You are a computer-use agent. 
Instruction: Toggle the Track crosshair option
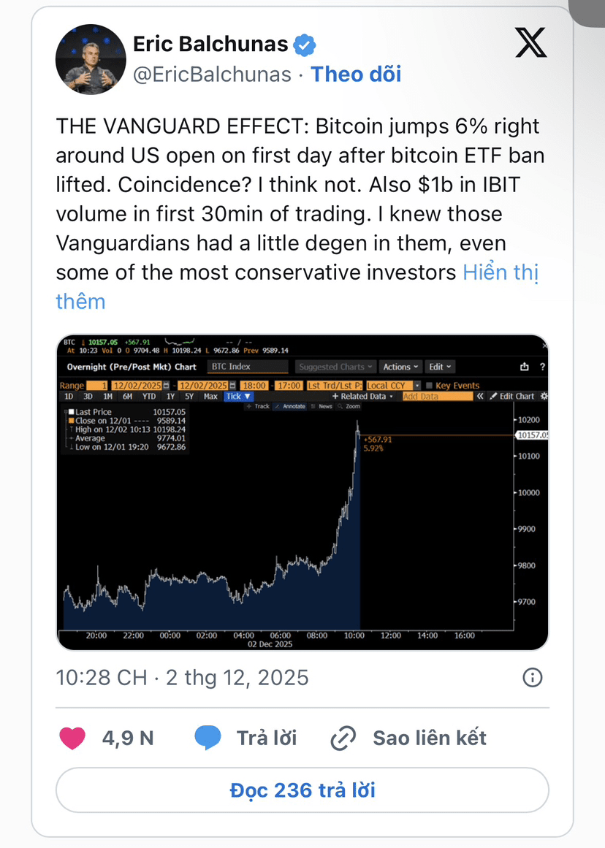pos(258,406)
